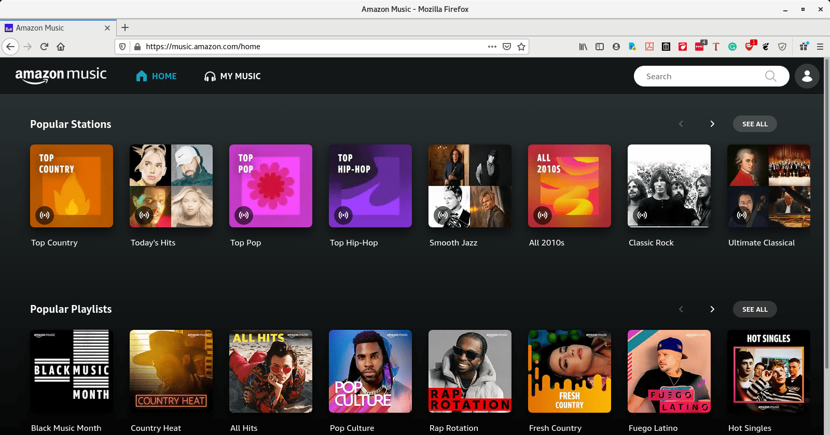Open Firefox account icon in toolbar
The height and width of the screenshot is (435, 830).
click(x=616, y=47)
